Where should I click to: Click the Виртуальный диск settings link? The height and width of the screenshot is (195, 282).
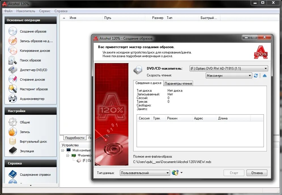pos(33,142)
